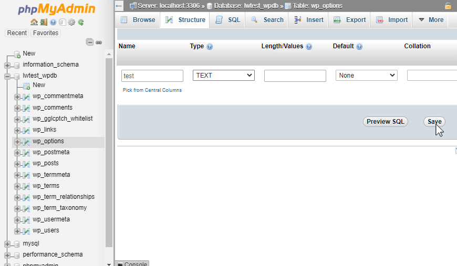Click the Preview SQL button

click(x=386, y=122)
